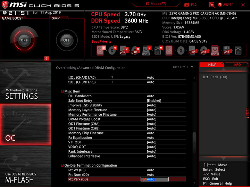The width and height of the screenshot is (250, 187).
Task: Toggle the GAME BOOST knob
Action: pyautogui.click(x=24, y=40)
